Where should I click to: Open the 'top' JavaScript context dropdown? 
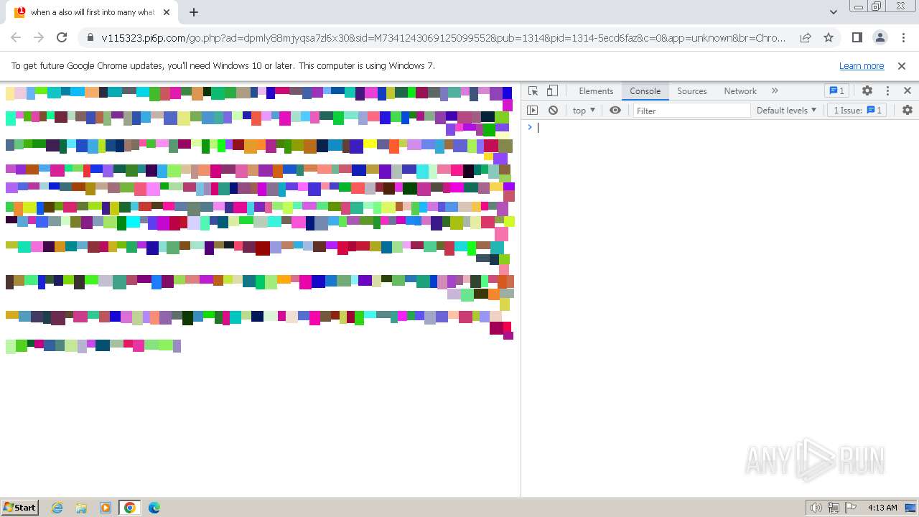click(584, 111)
